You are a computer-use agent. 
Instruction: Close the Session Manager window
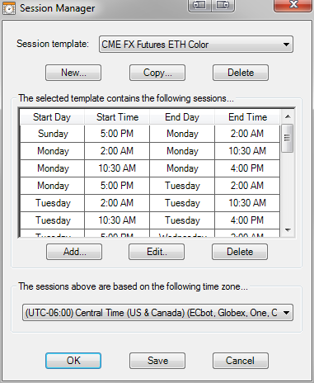pyautogui.click(x=293, y=5)
